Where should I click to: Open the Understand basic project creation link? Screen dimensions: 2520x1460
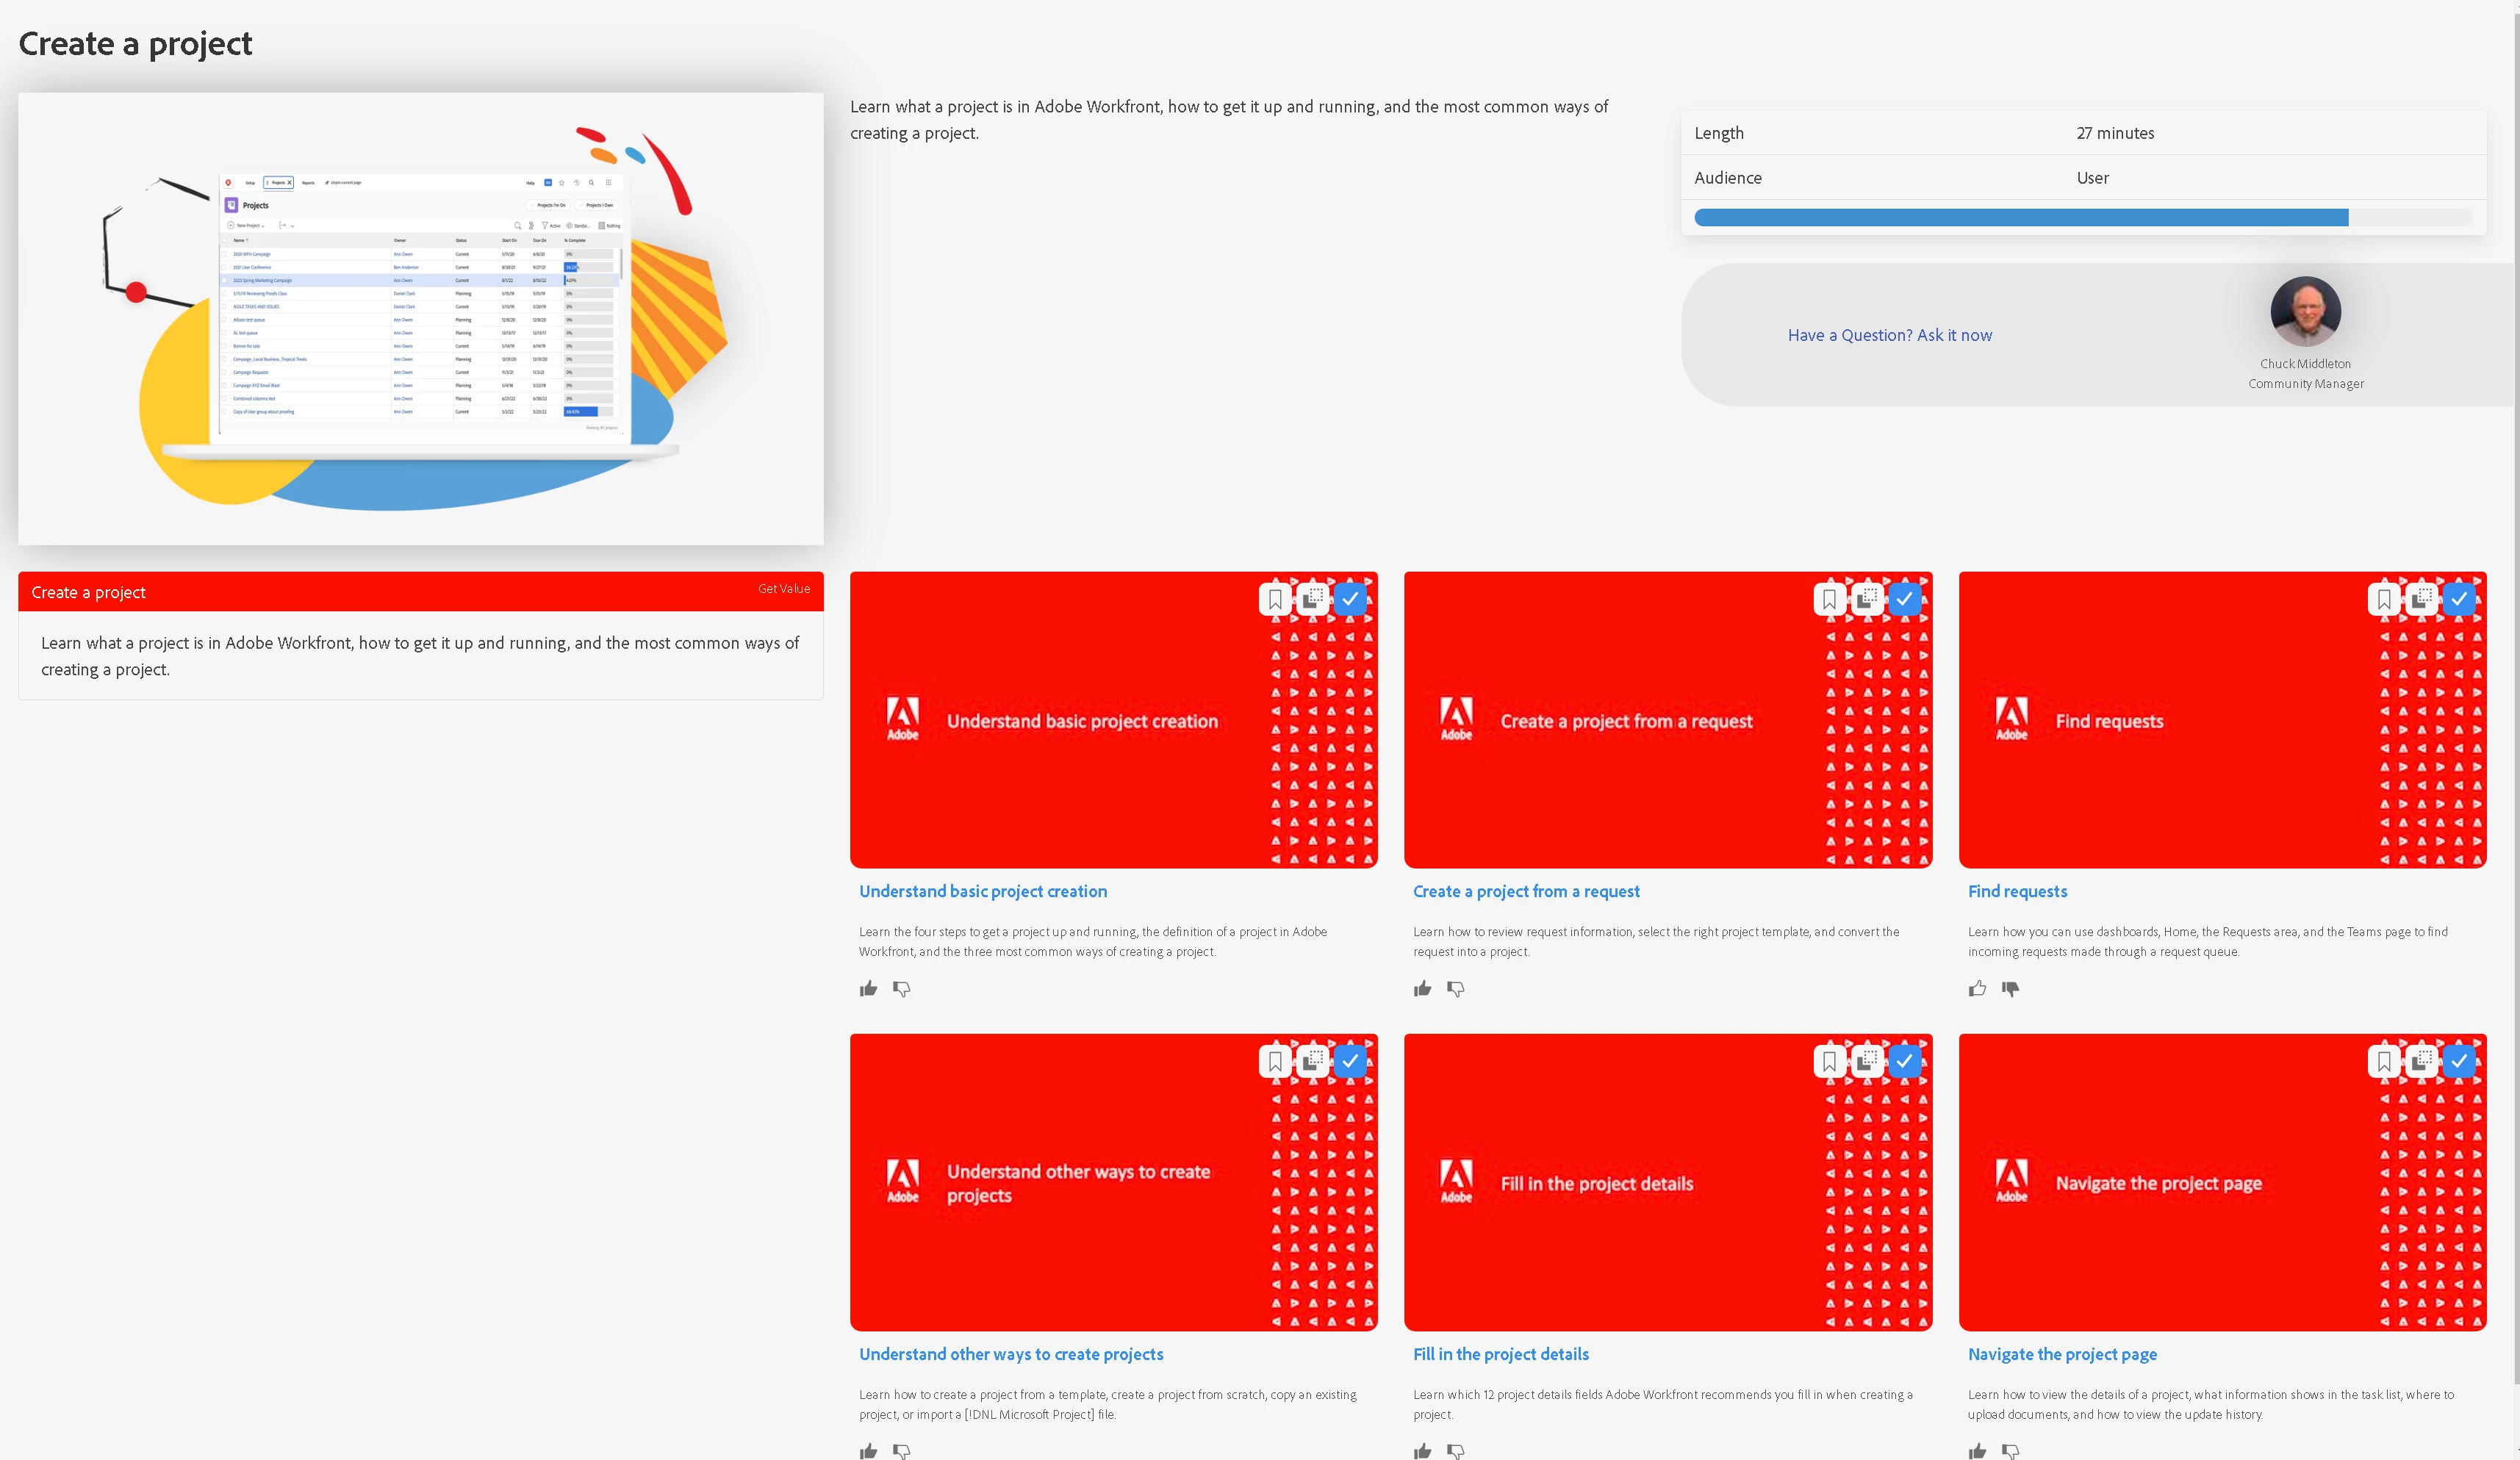coord(982,891)
